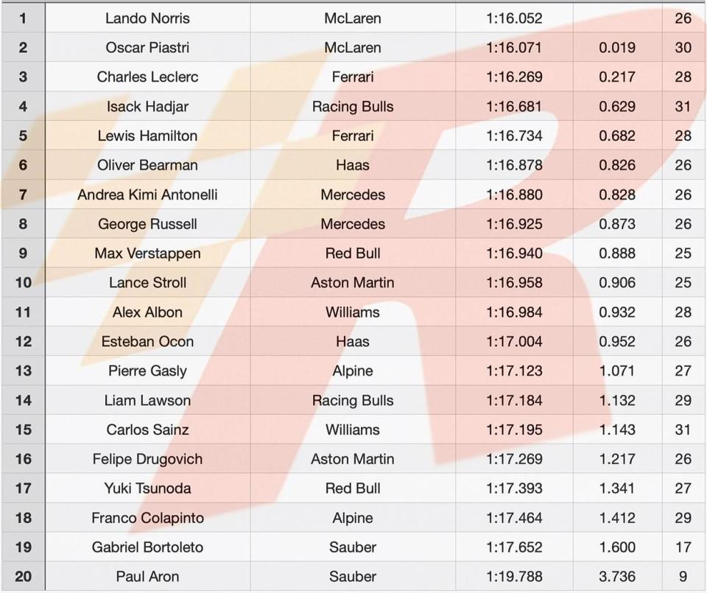
Task: Click the Max Verstappen name cell
Action: tap(147, 253)
